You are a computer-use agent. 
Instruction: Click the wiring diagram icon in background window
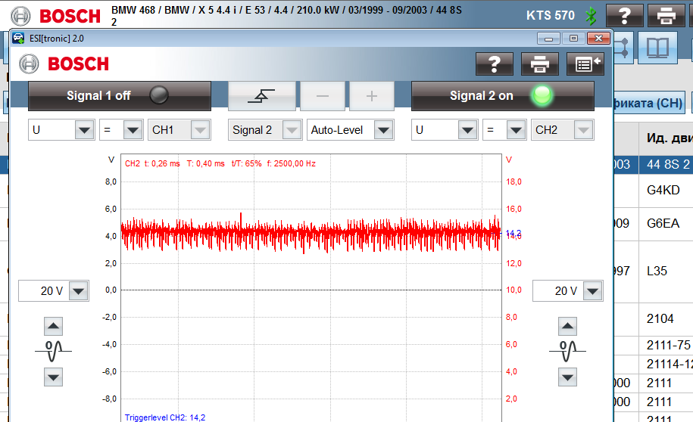click(x=623, y=48)
